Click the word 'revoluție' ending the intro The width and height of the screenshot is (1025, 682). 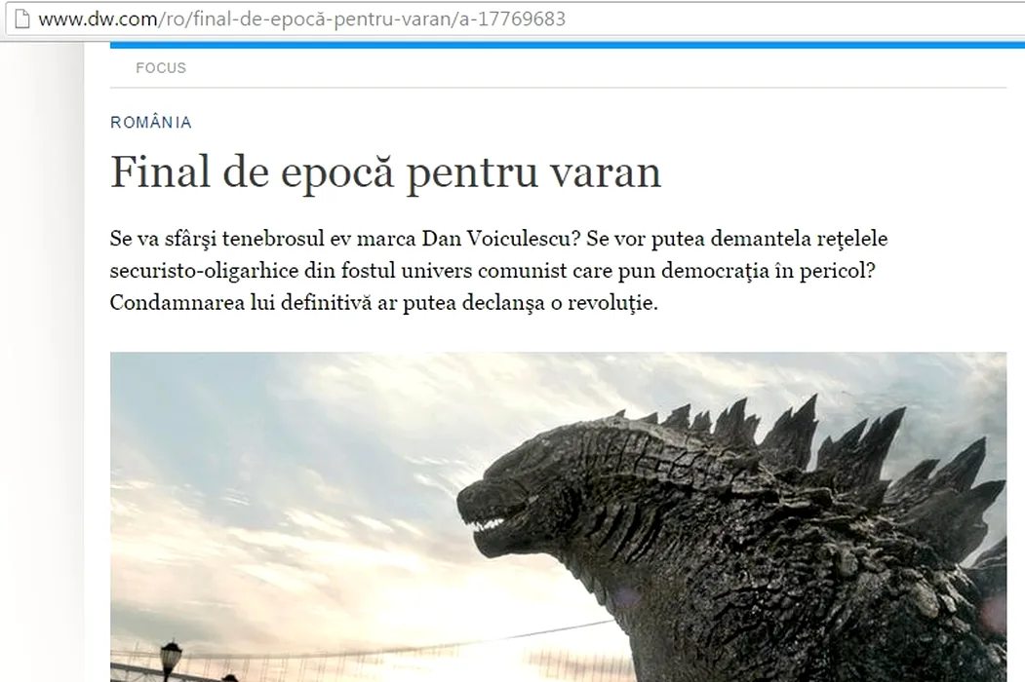point(614,303)
